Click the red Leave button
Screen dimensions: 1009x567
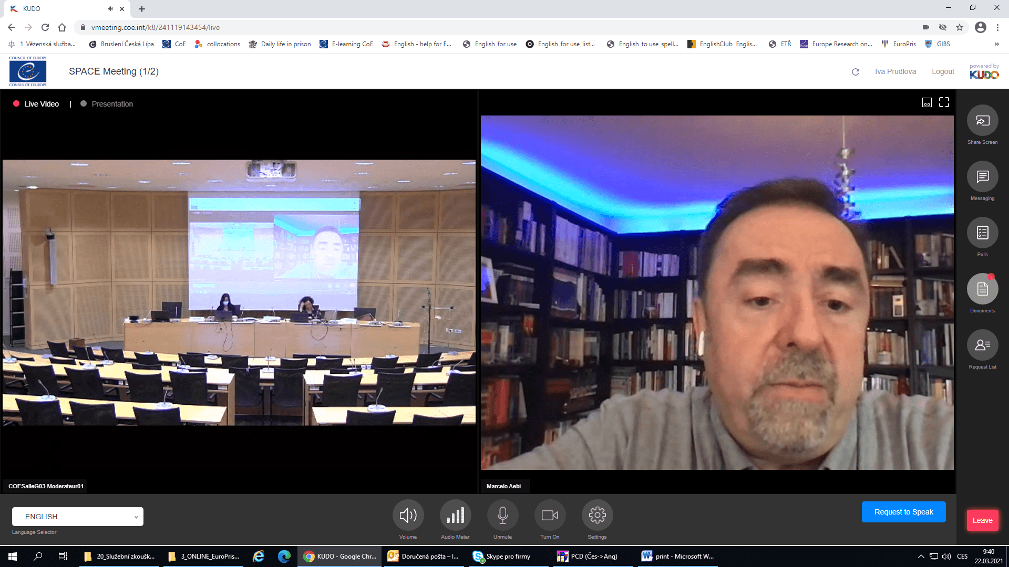tap(982, 520)
